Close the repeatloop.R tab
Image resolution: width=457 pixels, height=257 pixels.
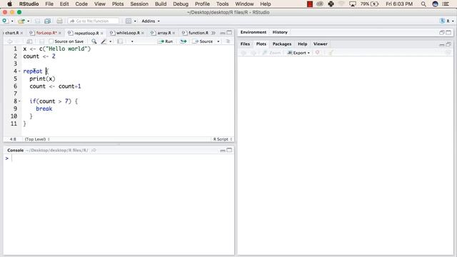click(101, 34)
